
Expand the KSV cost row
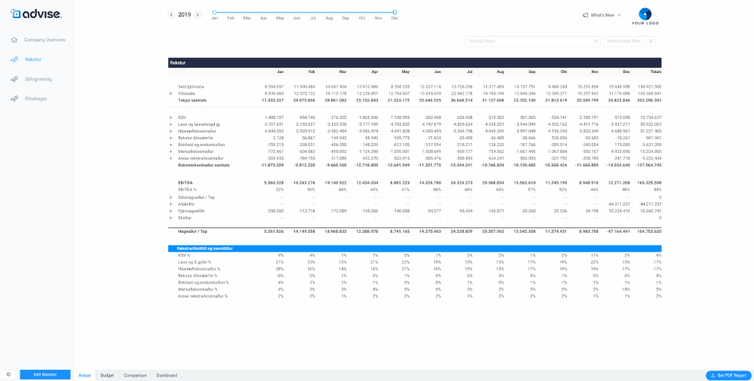(171, 117)
